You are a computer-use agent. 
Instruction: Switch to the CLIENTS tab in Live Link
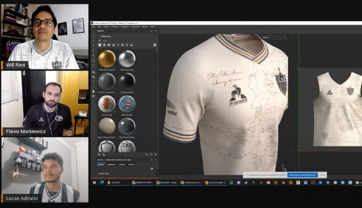point(131,165)
